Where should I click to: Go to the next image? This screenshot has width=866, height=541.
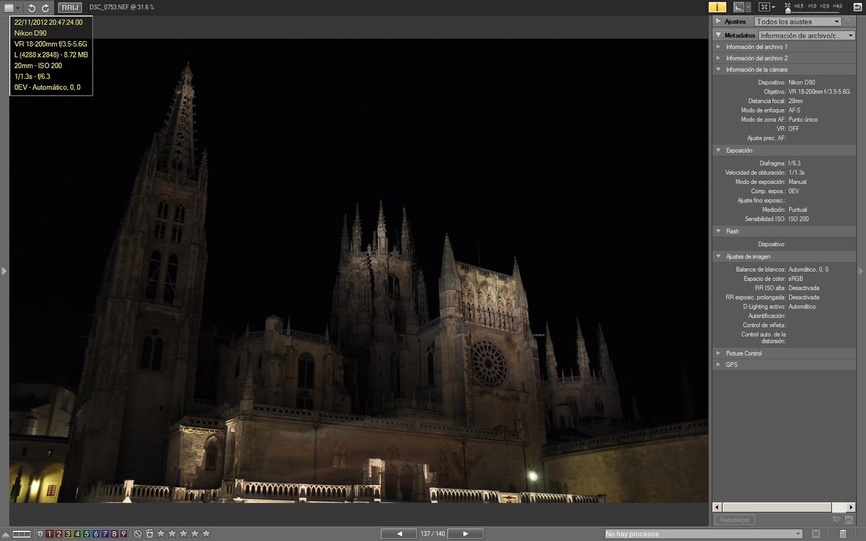(465, 534)
